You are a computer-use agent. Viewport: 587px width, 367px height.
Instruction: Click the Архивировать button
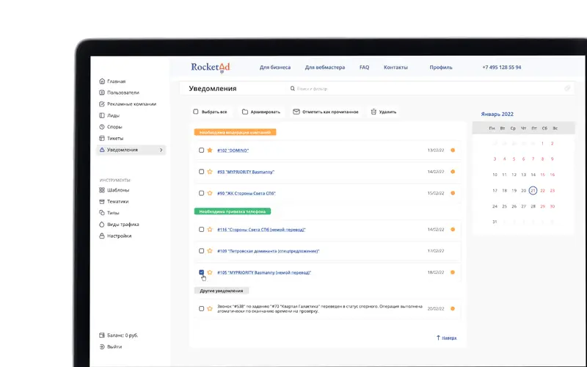261,112
